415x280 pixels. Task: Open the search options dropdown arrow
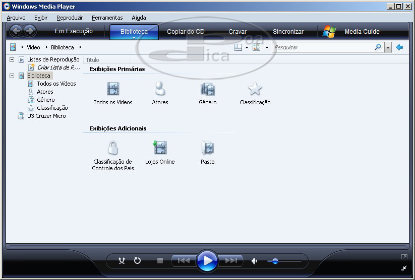[x=388, y=47]
